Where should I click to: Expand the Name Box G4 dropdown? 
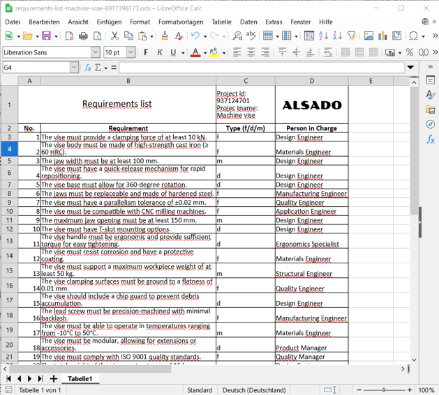coord(74,68)
